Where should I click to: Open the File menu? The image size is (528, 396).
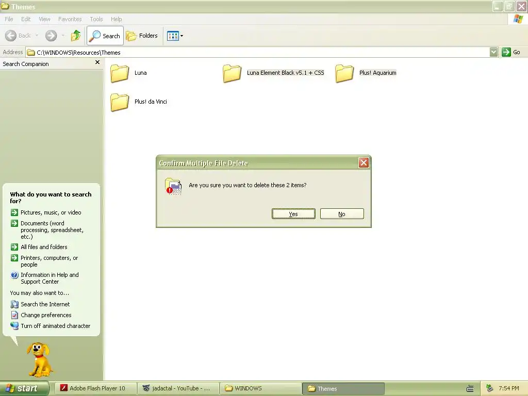point(9,19)
